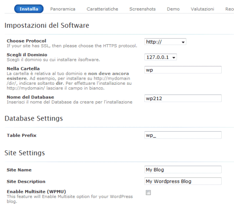
Task: Enable the Multisite (WPMU) checkbox
Action: click(x=148, y=193)
